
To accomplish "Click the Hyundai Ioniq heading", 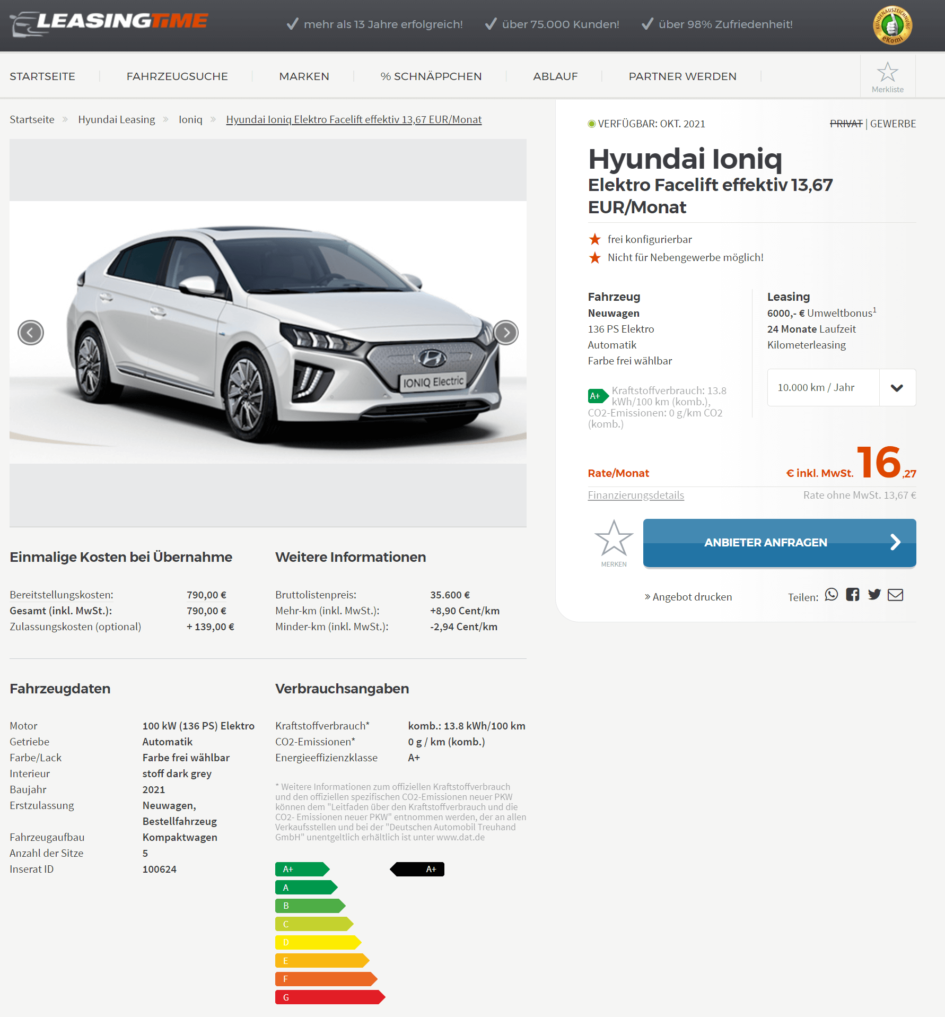I will pos(685,159).
